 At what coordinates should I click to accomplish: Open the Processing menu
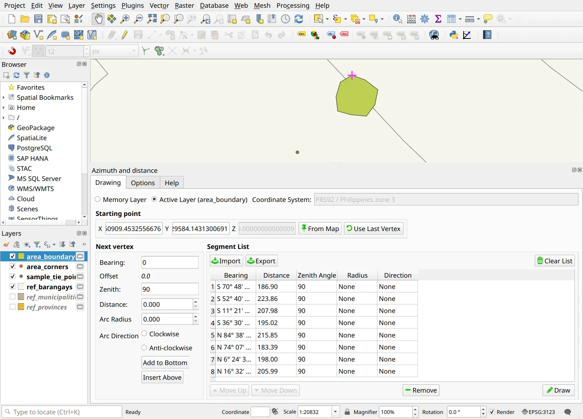click(293, 5)
